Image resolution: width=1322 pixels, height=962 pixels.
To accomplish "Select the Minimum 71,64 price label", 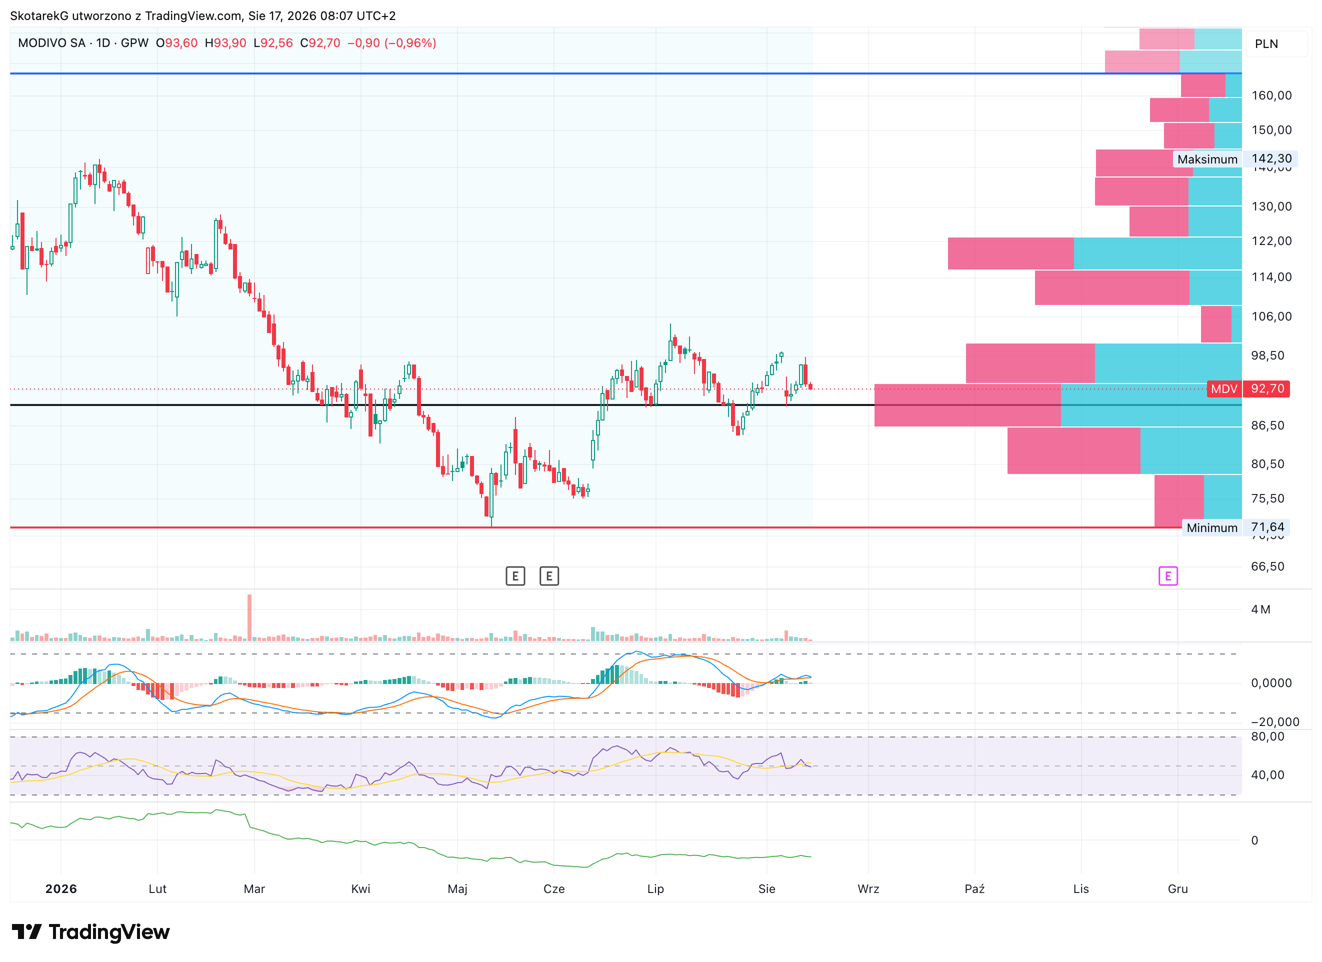I will click(x=1235, y=527).
